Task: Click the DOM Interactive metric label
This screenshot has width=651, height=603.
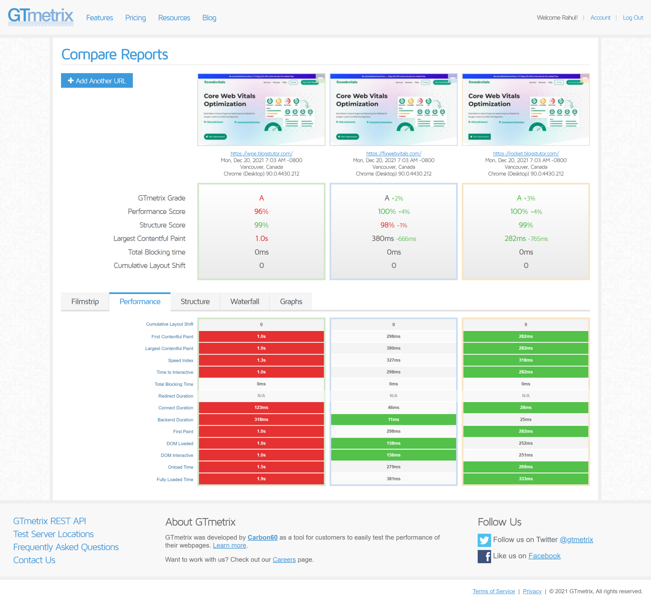Action: 177,455
